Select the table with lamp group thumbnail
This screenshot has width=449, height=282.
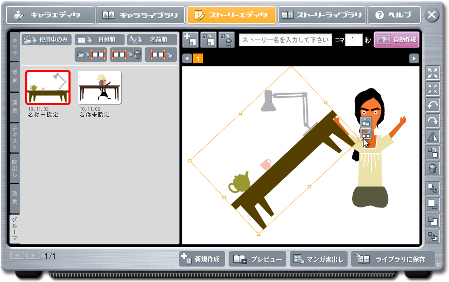[x=48, y=87]
